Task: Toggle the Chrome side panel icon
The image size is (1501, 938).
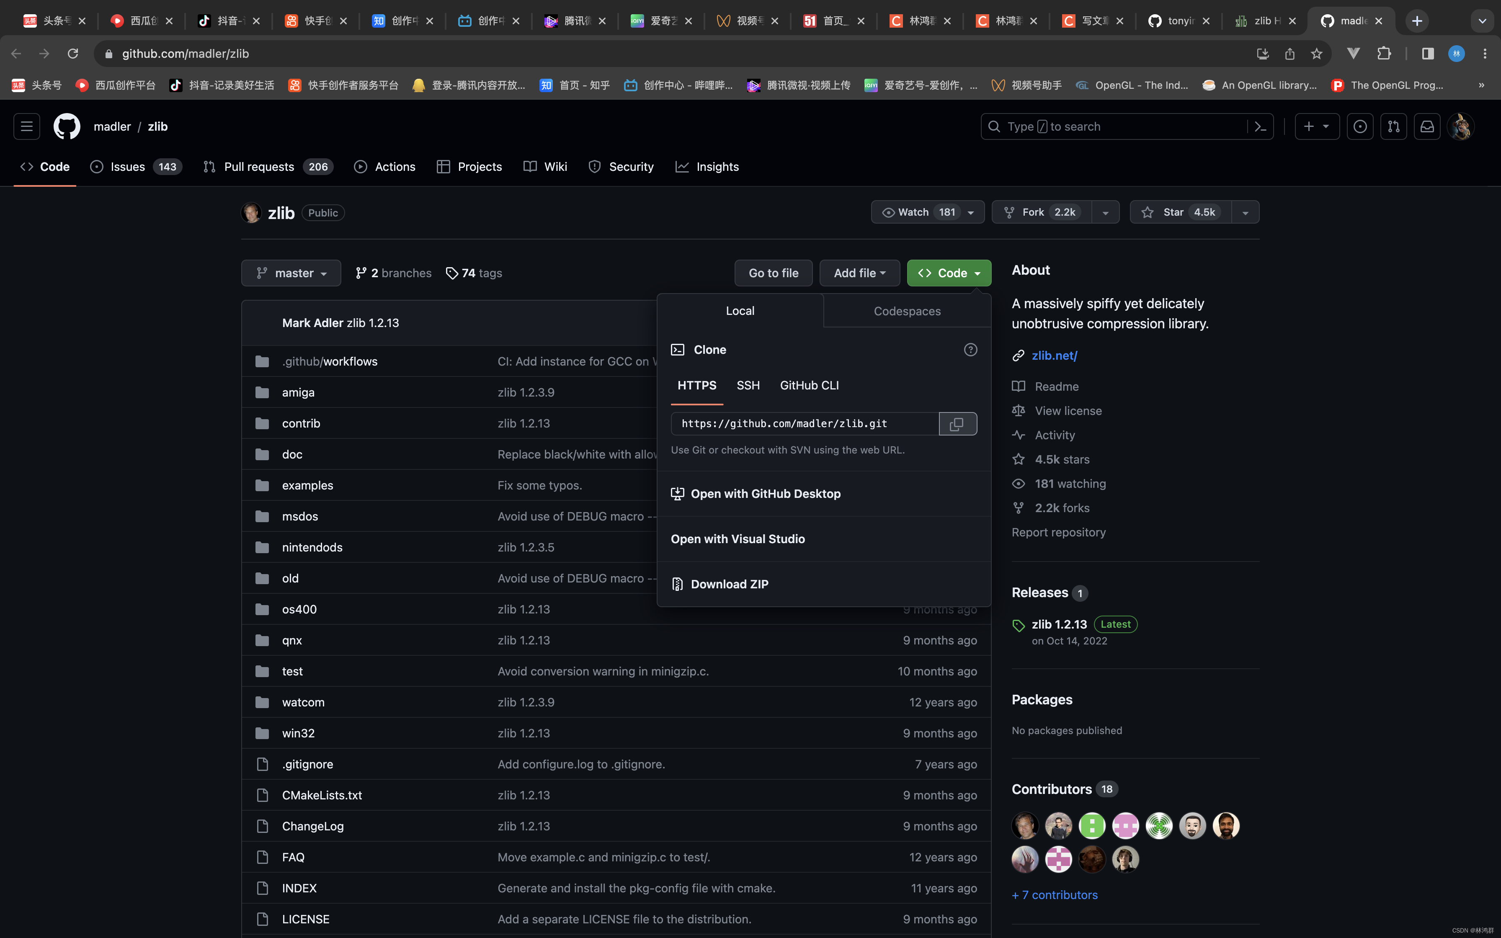Action: [1428, 54]
